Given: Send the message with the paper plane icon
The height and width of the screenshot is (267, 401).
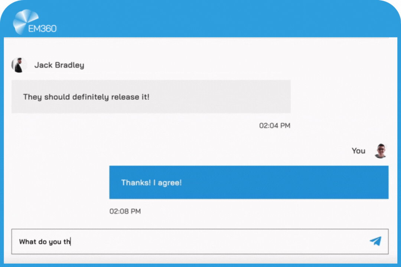Looking at the screenshot, I should (375, 241).
